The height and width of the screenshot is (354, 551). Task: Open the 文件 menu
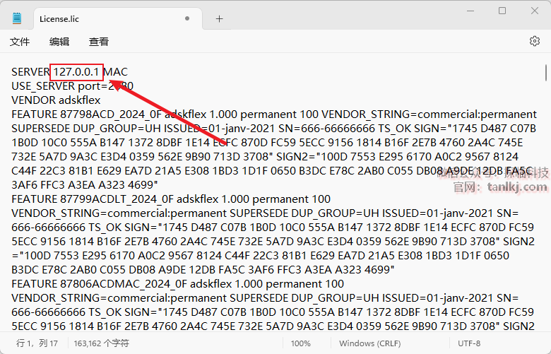pos(20,42)
